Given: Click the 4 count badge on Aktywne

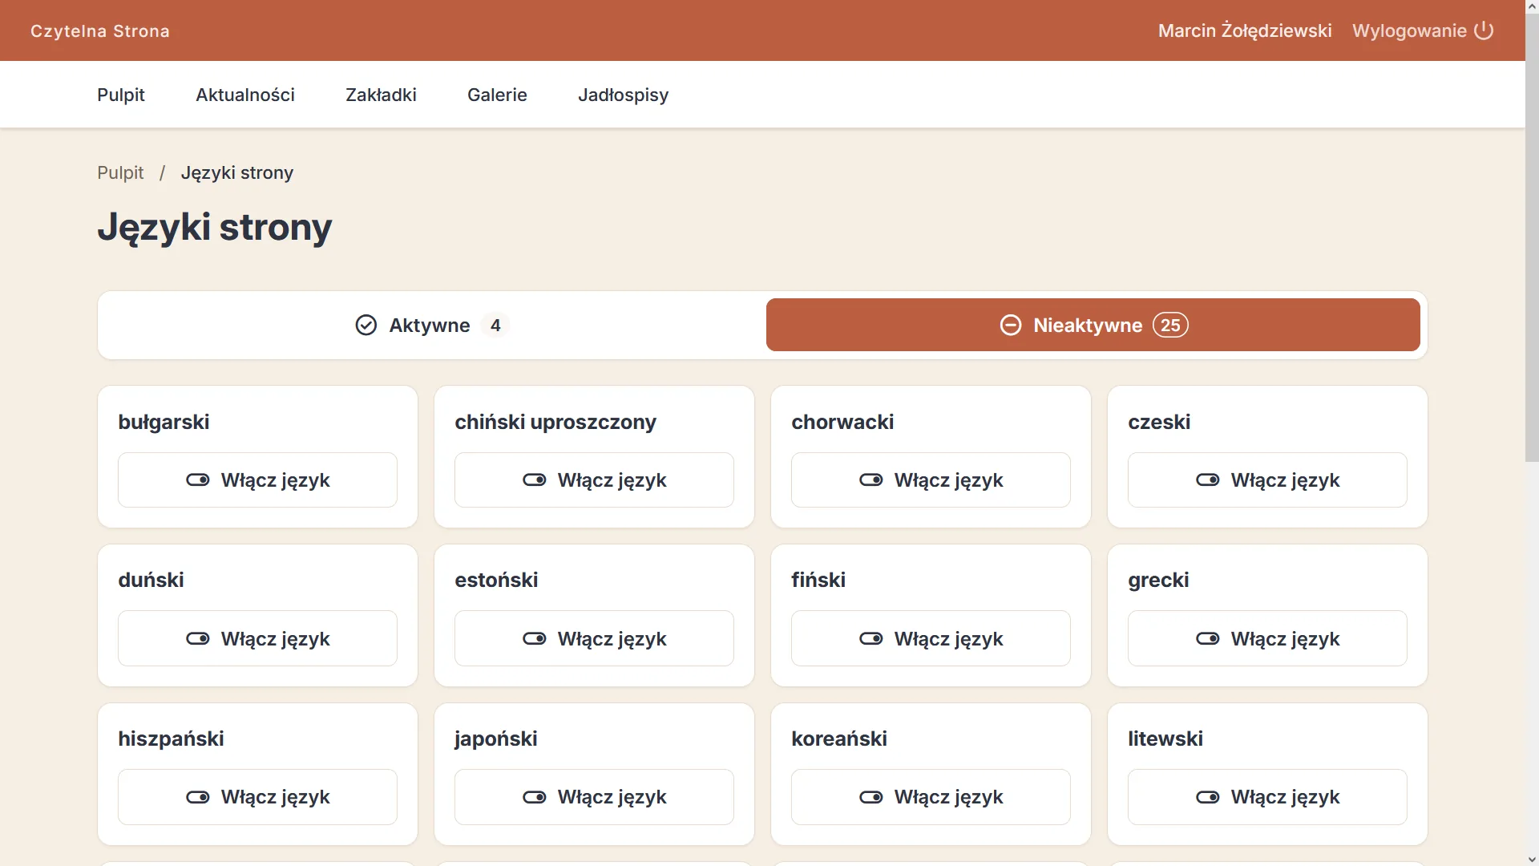Looking at the screenshot, I should (495, 325).
